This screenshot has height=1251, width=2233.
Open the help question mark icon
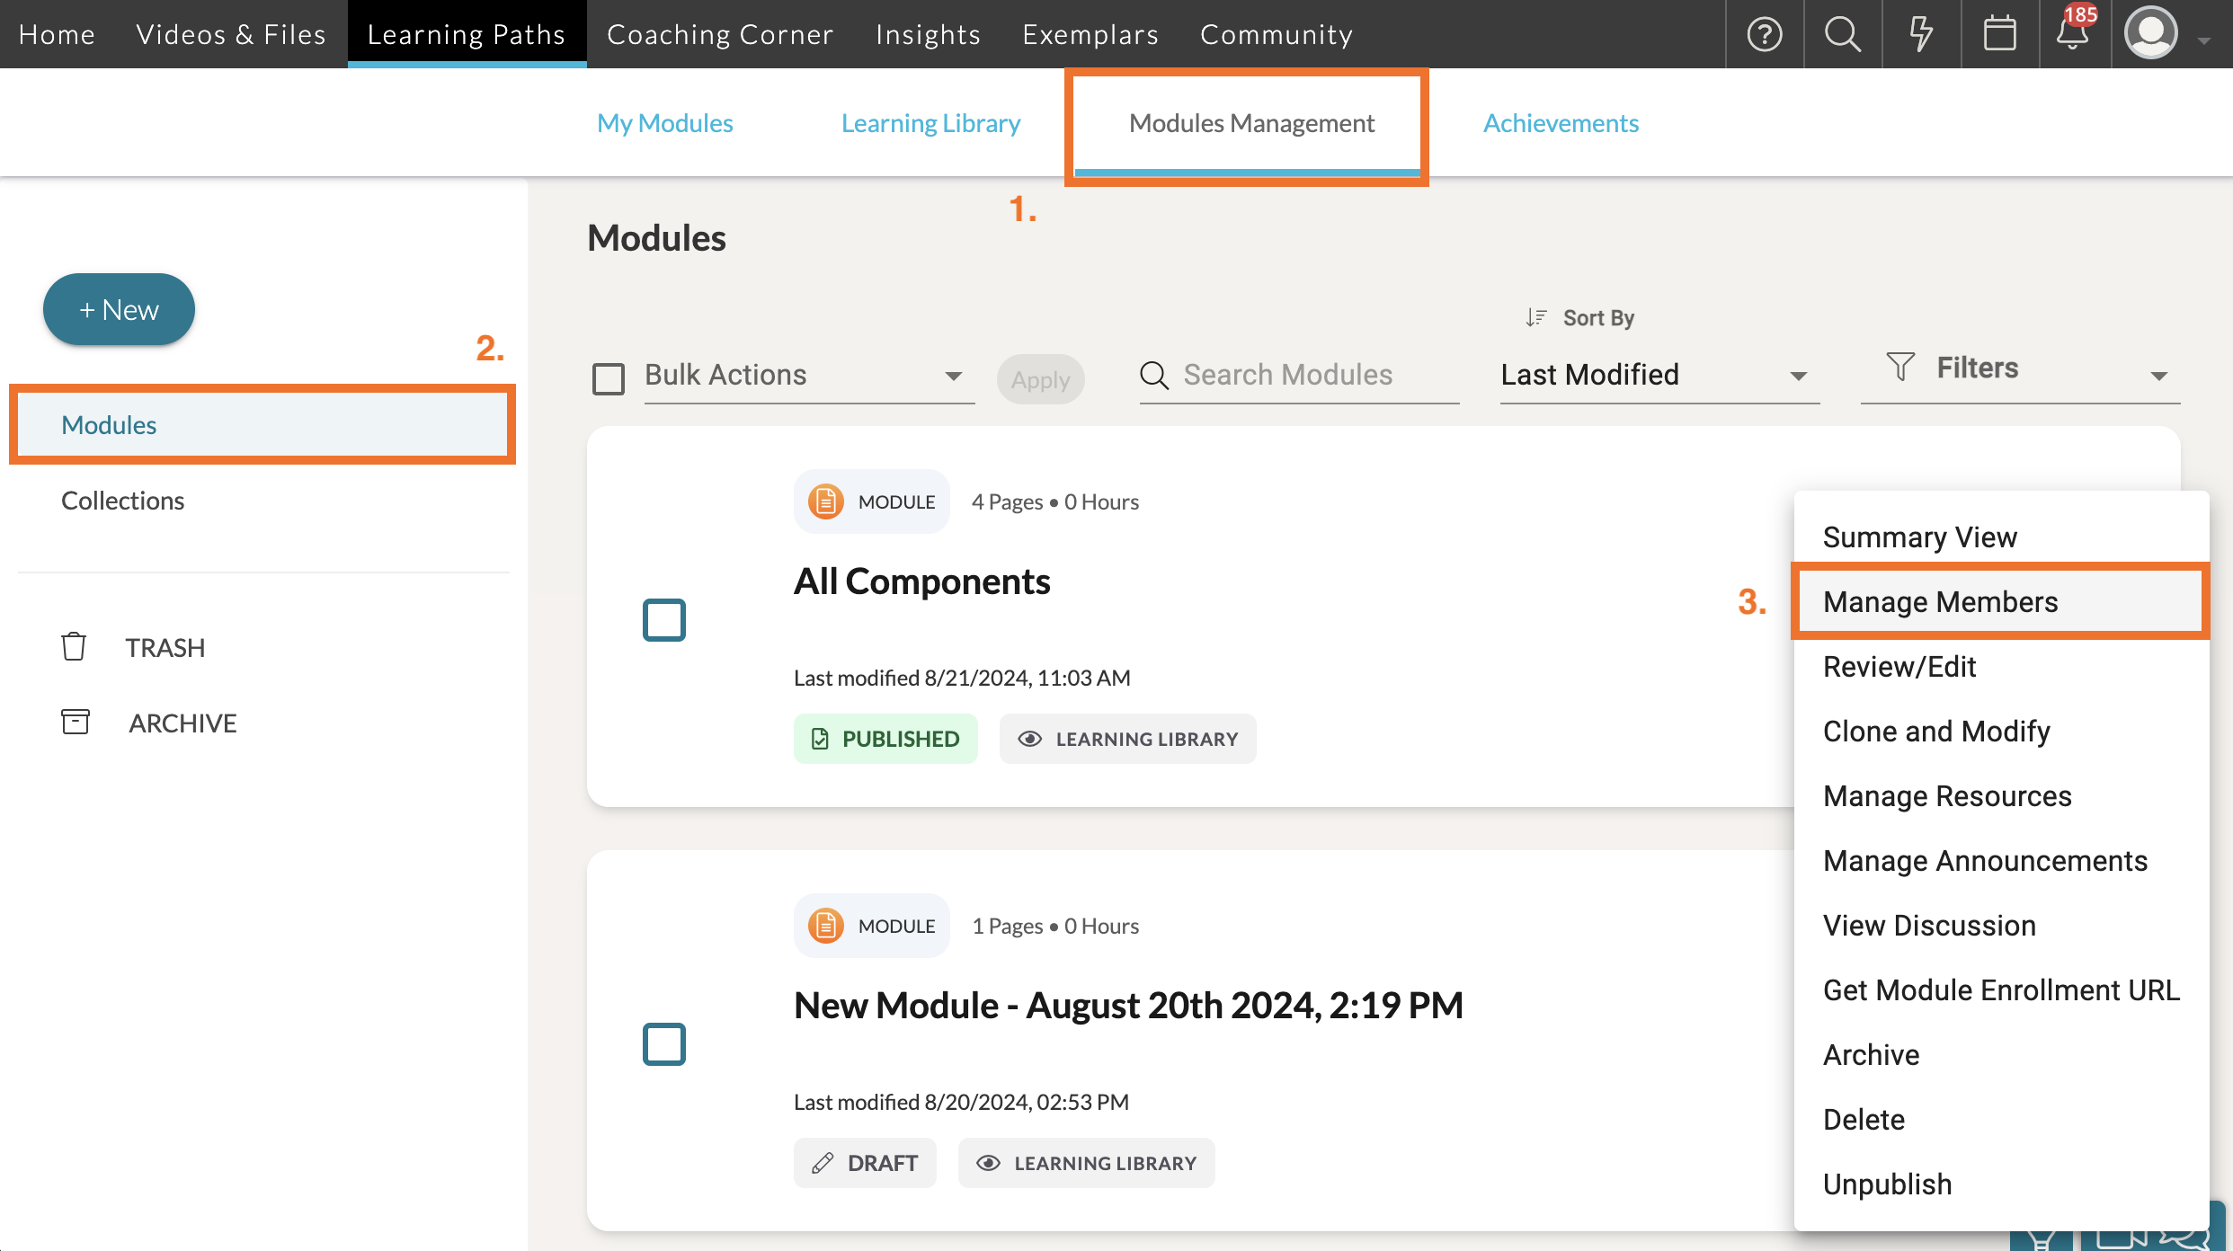(1764, 34)
